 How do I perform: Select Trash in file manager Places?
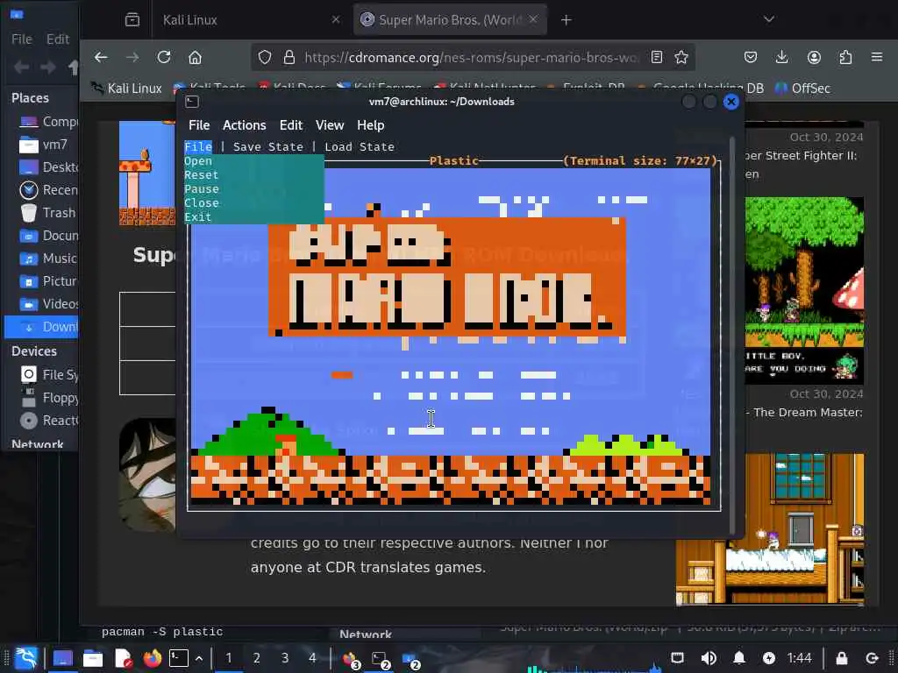(48, 213)
